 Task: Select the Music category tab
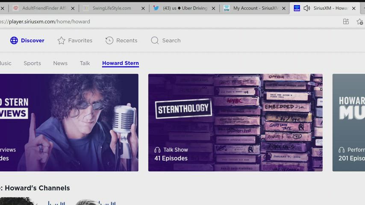(6, 63)
